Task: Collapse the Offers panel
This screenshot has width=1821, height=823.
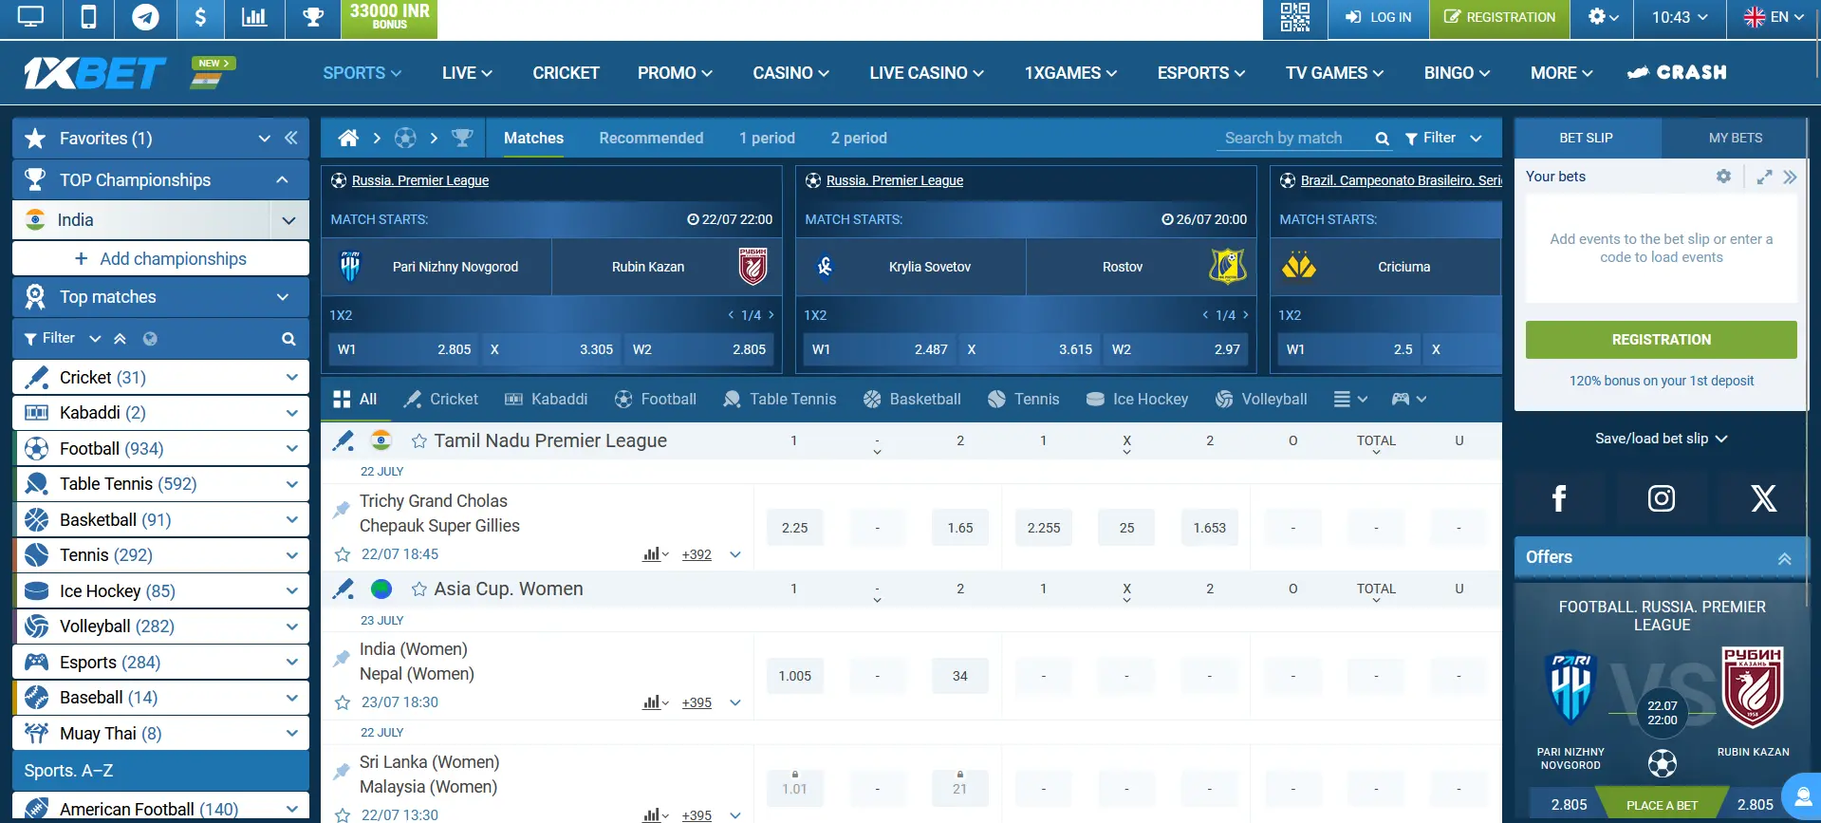Action: coord(1784,558)
